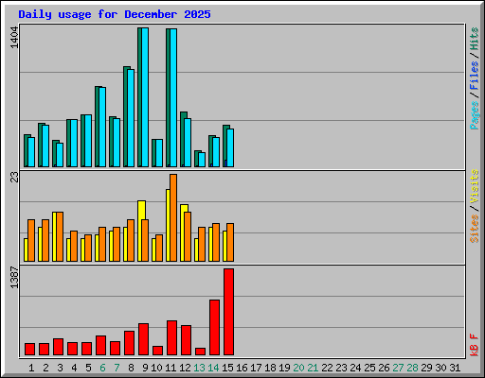This screenshot has width=485, height=378.
Task: Click day label "10" on the x-axis
Action: (156, 368)
